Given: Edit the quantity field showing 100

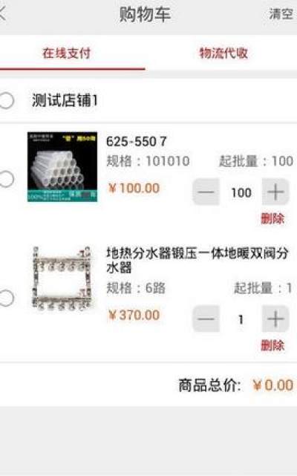Looking at the screenshot, I should [241, 192].
